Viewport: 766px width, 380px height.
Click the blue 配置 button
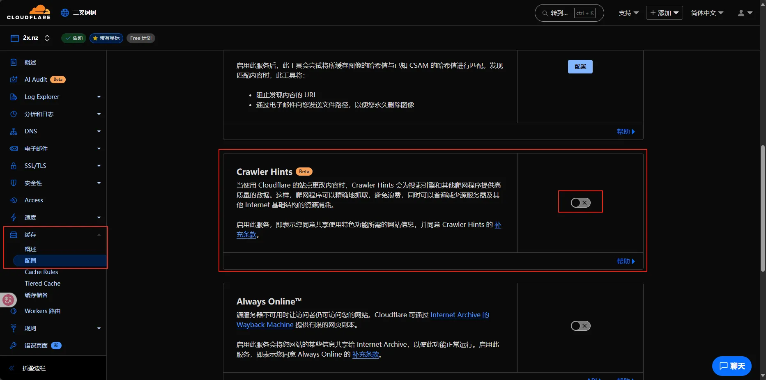pyautogui.click(x=580, y=66)
